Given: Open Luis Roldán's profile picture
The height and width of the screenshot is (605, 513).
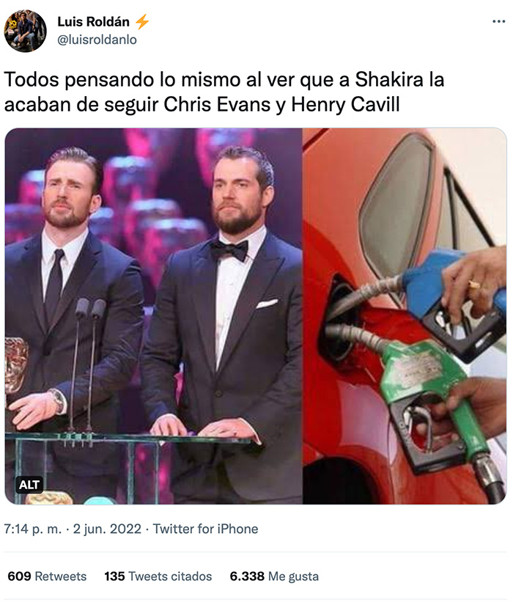Looking at the screenshot, I should pyautogui.click(x=25, y=31).
